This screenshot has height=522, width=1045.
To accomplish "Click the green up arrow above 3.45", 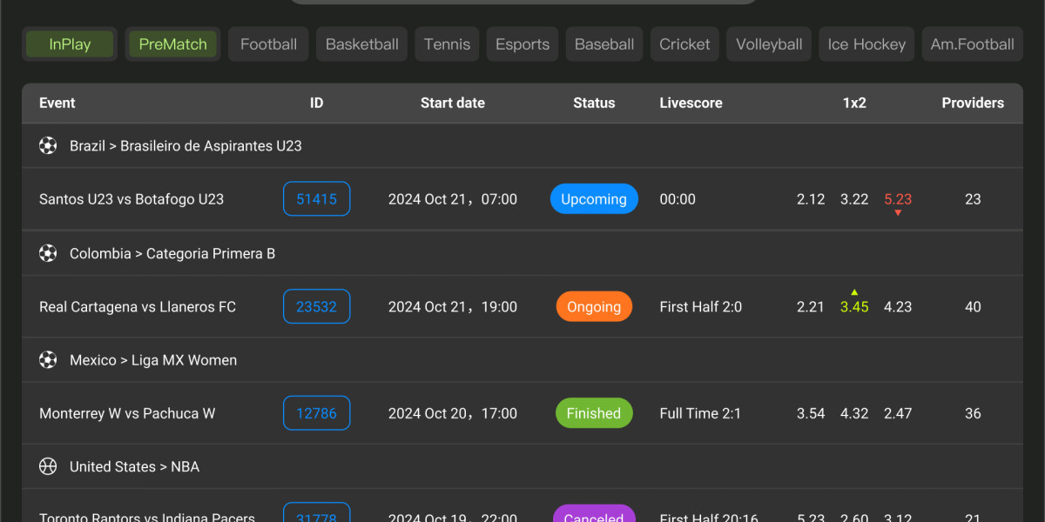I will tap(854, 292).
